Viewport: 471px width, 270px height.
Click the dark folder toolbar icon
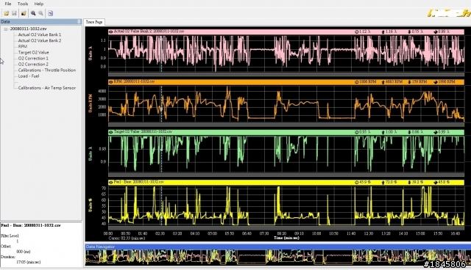(24, 13)
